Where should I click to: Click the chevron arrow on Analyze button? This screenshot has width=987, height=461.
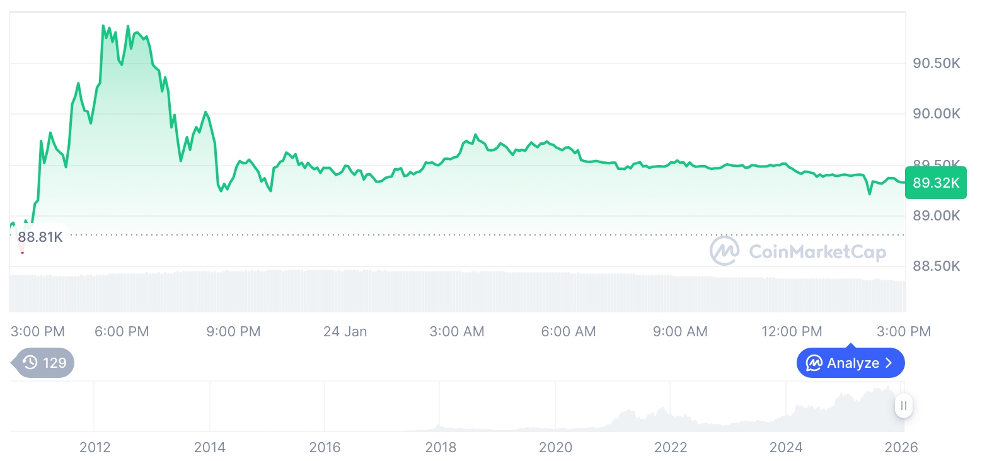click(889, 363)
